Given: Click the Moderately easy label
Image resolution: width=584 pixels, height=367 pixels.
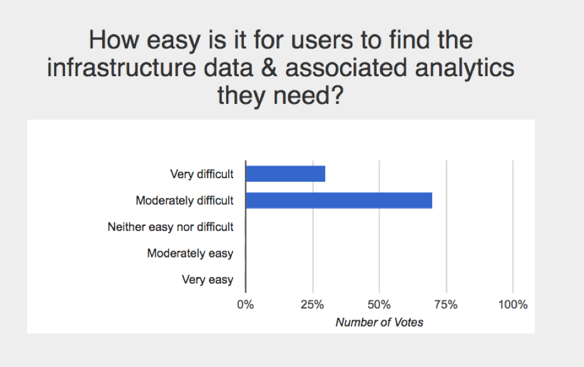Looking at the screenshot, I should click(x=190, y=254).
